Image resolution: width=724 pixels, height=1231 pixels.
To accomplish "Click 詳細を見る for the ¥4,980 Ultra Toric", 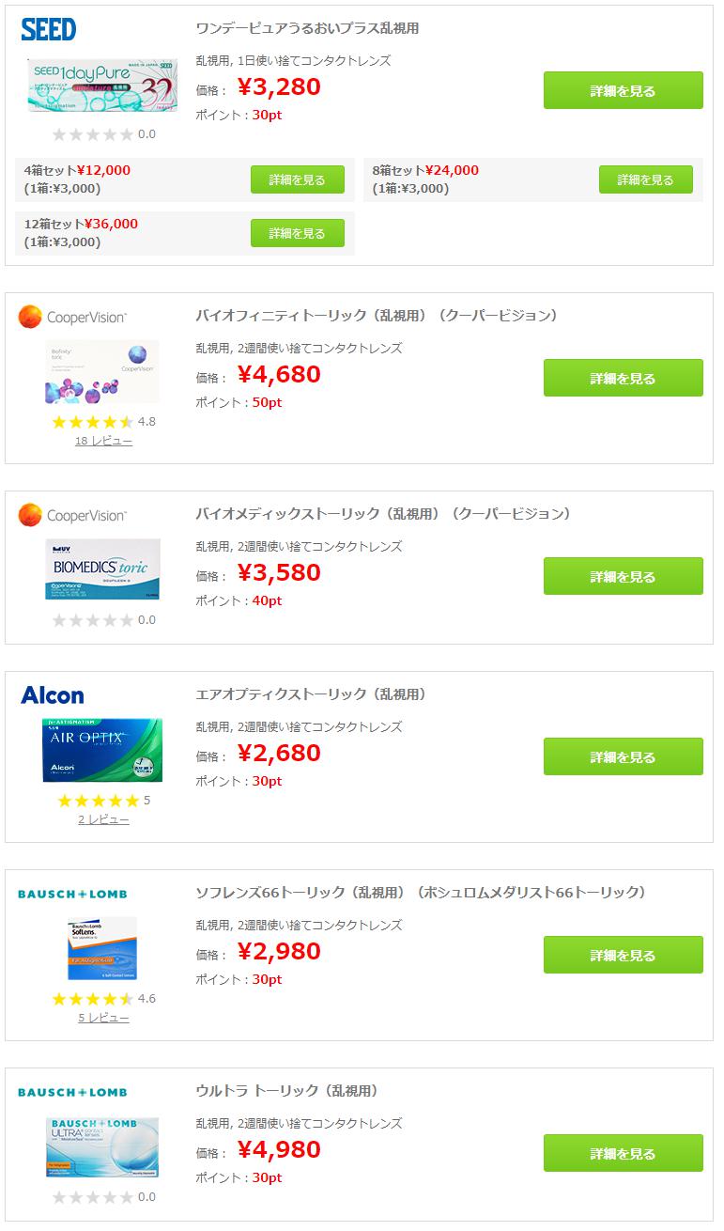I will point(623,1153).
